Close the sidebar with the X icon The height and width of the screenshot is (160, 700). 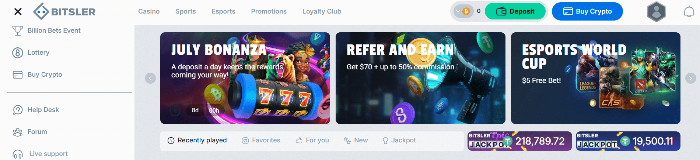[18, 12]
